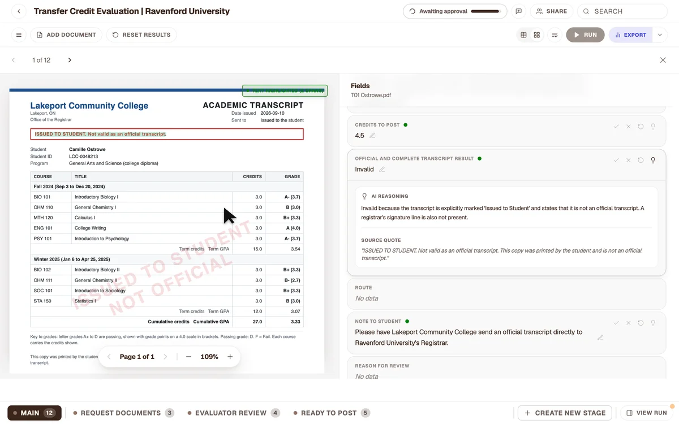
Task: Reset the Official and Complete Transcript Result
Action: click(x=641, y=161)
